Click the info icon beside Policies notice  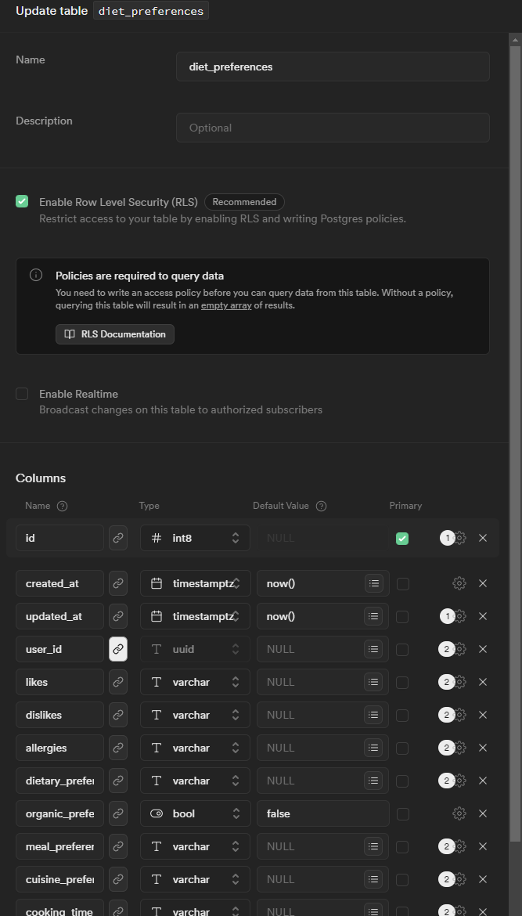(x=35, y=275)
